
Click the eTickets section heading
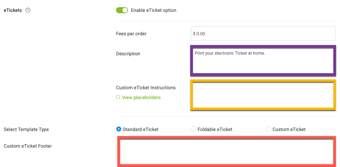click(13, 10)
